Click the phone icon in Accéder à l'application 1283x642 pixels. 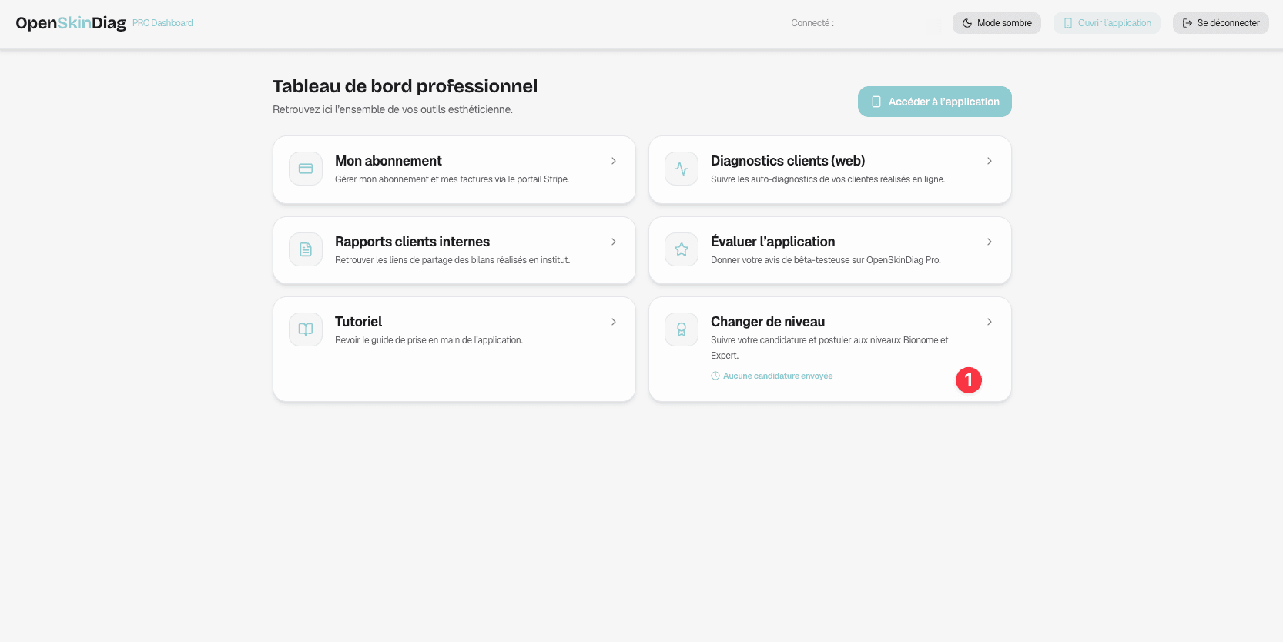(876, 102)
